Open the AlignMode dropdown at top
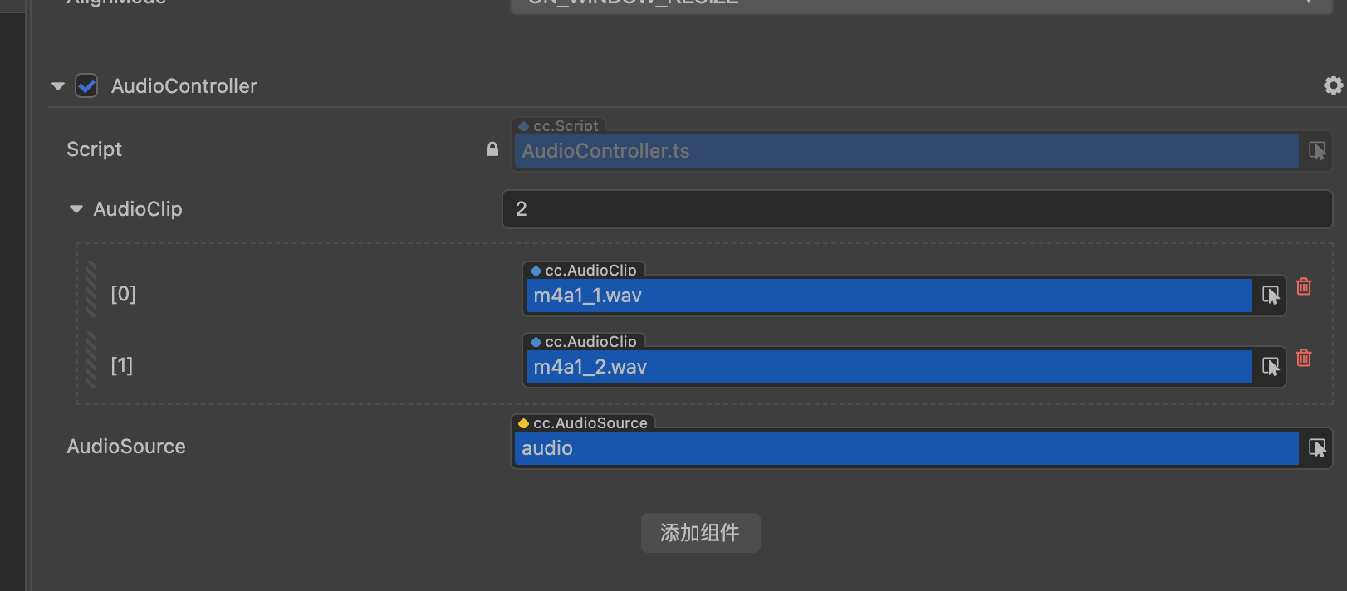 click(920, 4)
